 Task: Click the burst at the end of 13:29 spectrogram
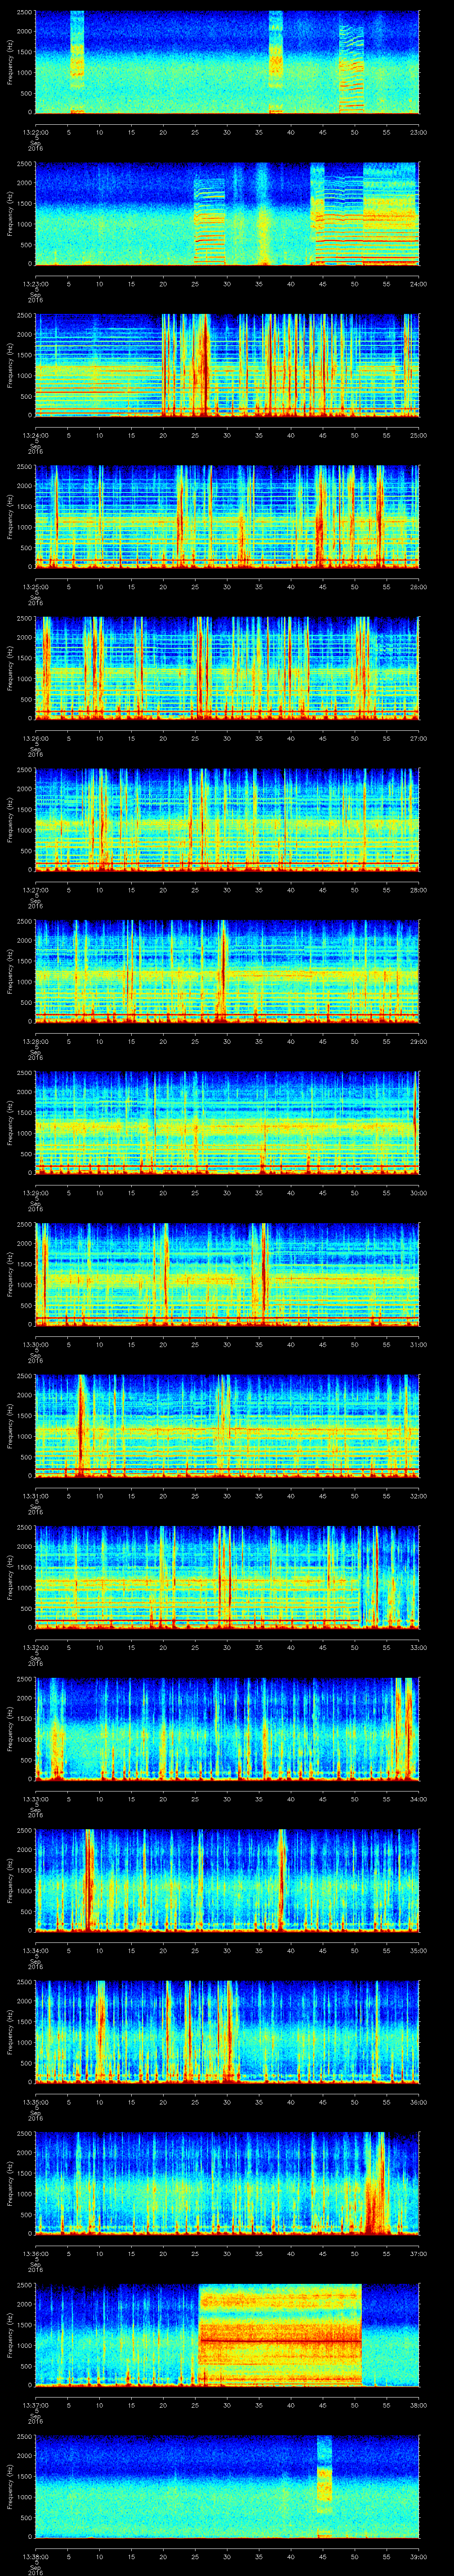point(415,1120)
